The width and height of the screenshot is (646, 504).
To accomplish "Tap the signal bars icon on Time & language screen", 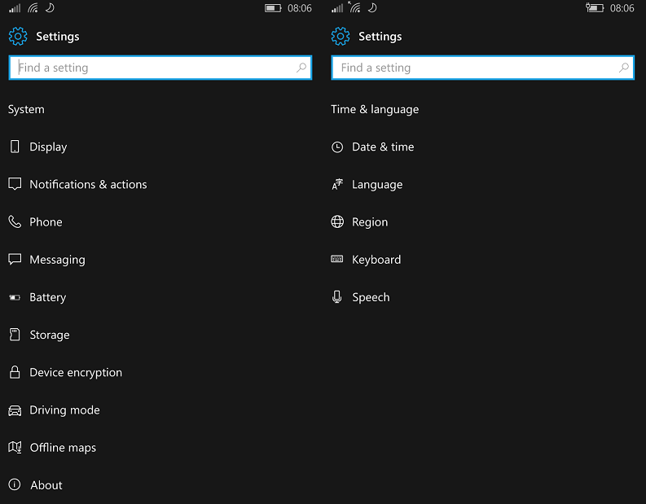I will (337, 8).
